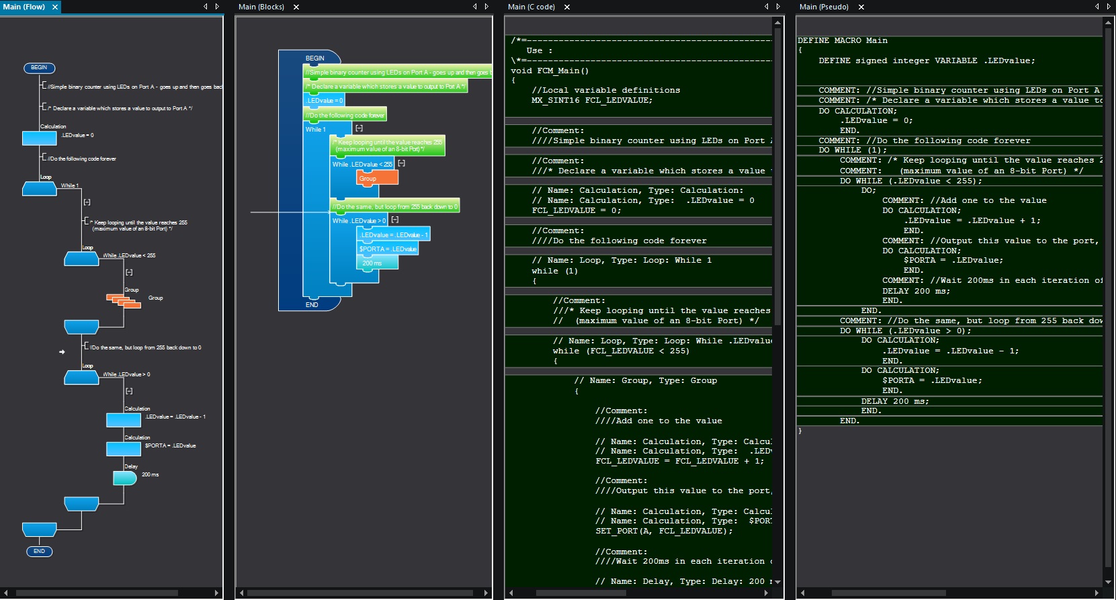Click left tab-scroll arrow in C code panel
Screen dimensions: 1116x600
pos(767,6)
